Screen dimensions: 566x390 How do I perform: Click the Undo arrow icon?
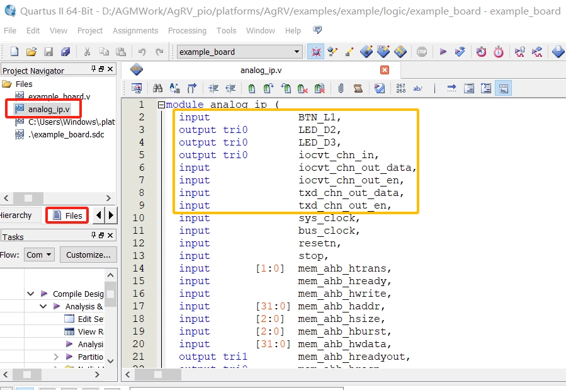coord(142,52)
